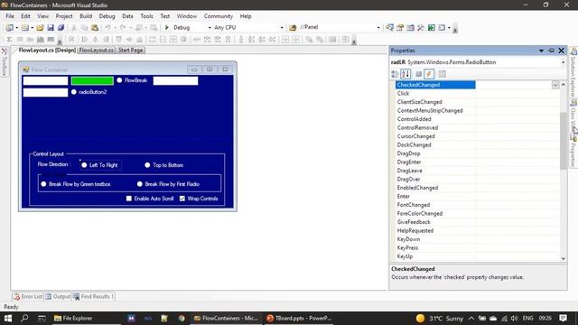Sort Properties panel alphabetically
The height and width of the screenshot is (325, 578).
tap(406, 74)
